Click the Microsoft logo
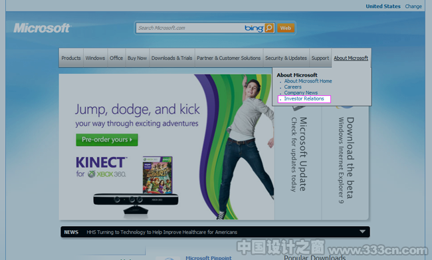432x260 pixels. tap(42, 28)
